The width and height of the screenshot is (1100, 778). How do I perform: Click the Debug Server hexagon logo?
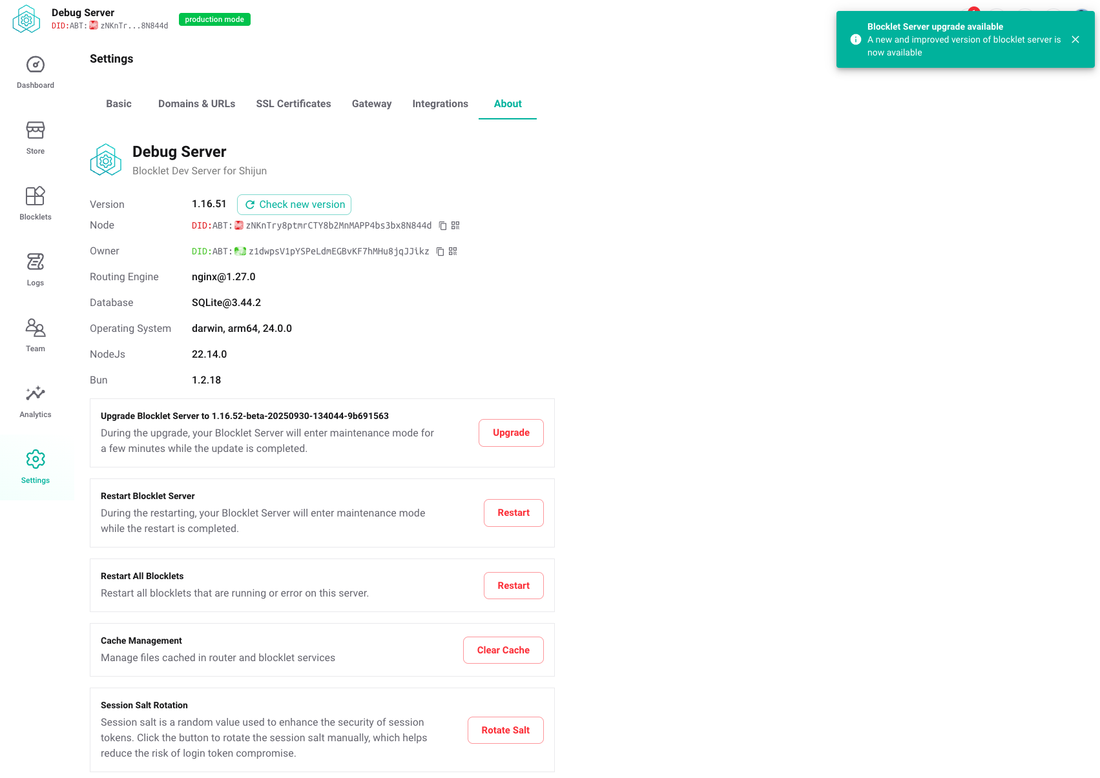pos(105,159)
